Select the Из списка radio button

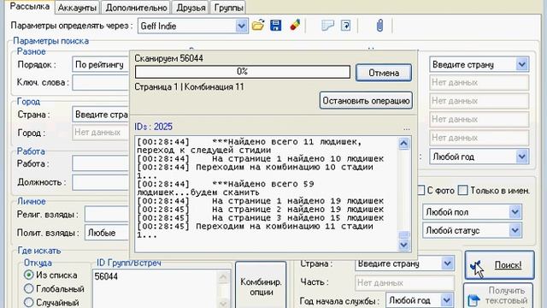[x=28, y=275]
